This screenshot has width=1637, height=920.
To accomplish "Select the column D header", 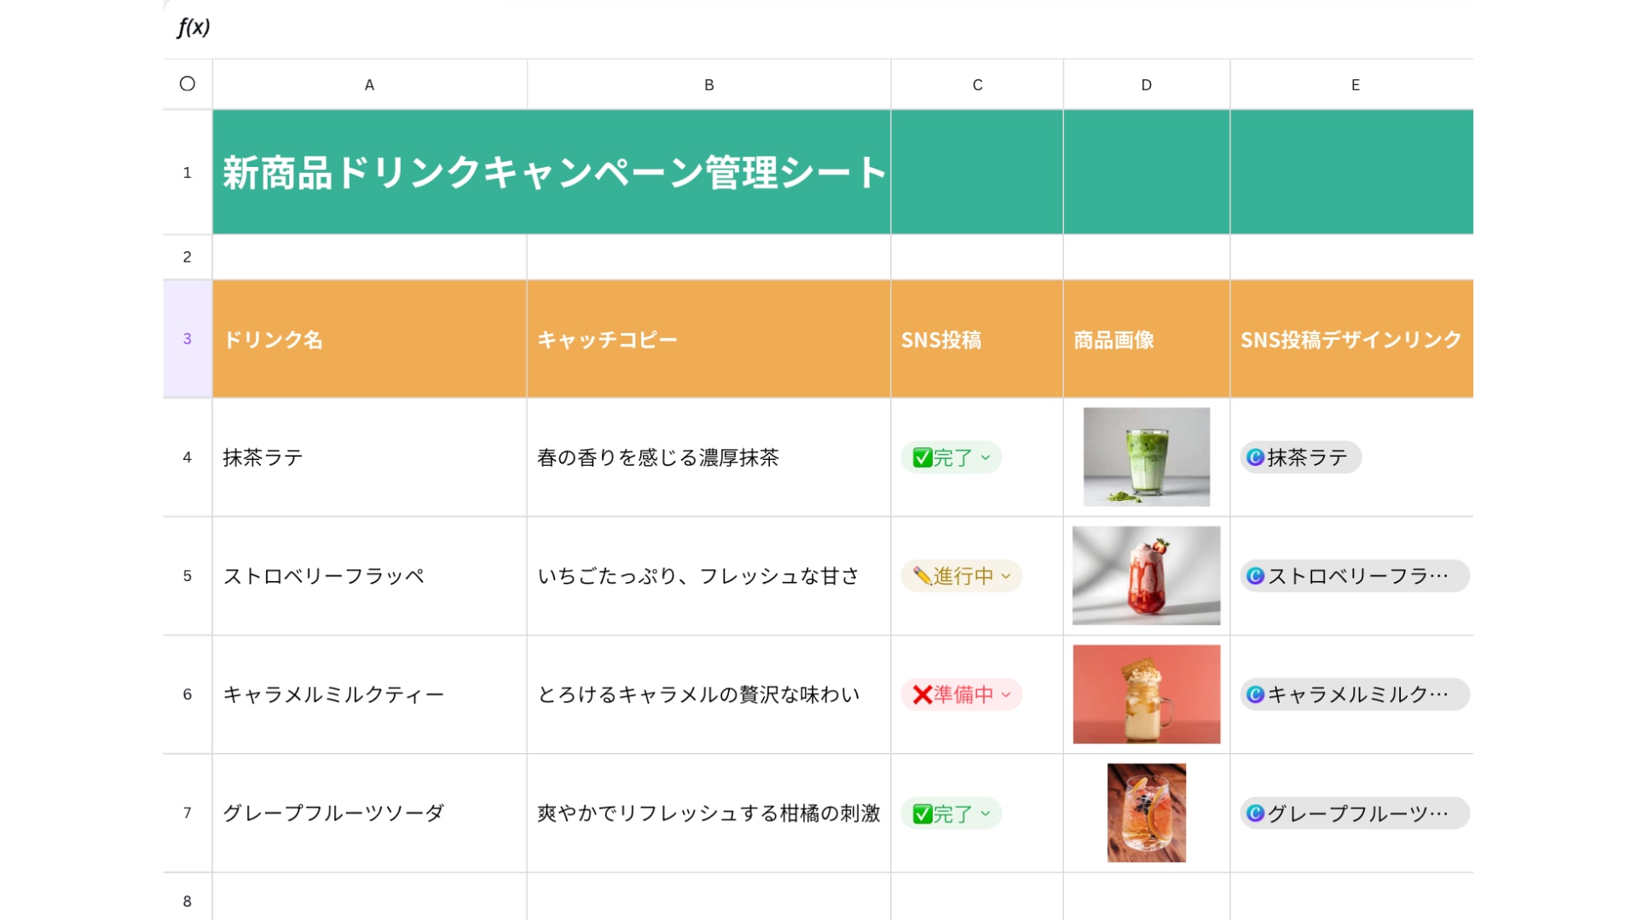I will [x=1146, y=84].
